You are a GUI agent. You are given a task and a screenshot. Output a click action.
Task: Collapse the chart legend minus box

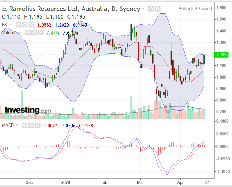(5, 9)
